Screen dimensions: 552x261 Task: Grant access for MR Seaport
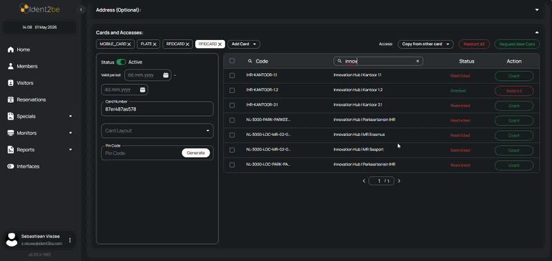click(514, 151)
